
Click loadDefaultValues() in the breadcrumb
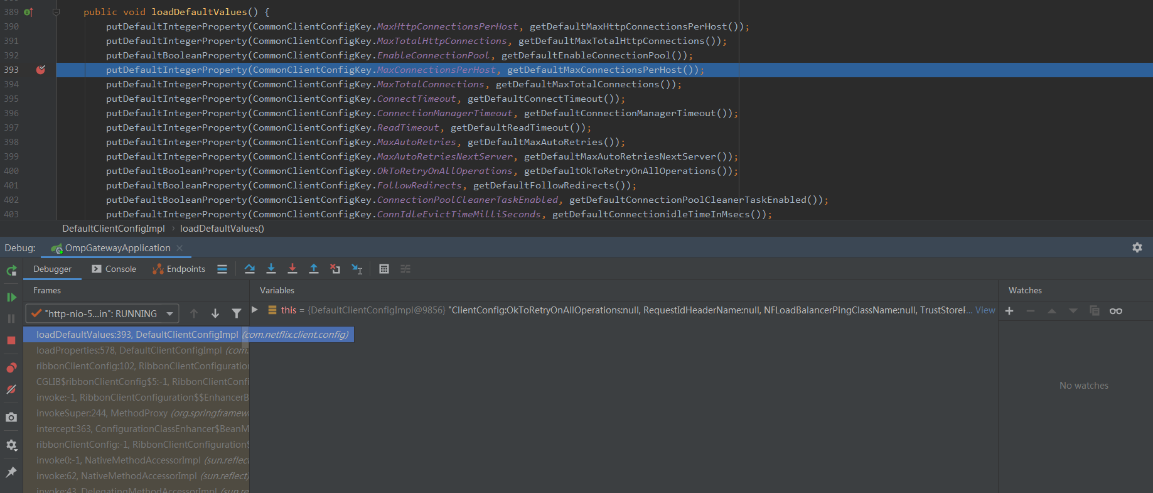click(222, 229)
